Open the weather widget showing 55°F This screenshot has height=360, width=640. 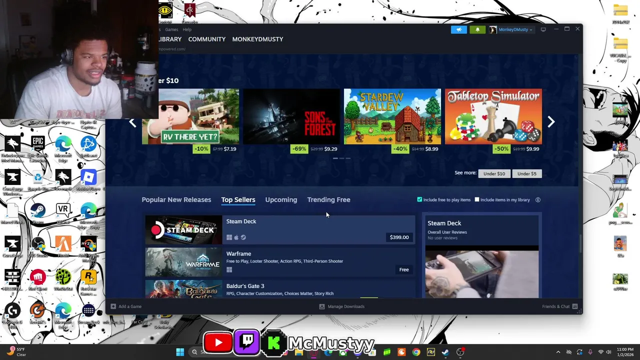16,352
